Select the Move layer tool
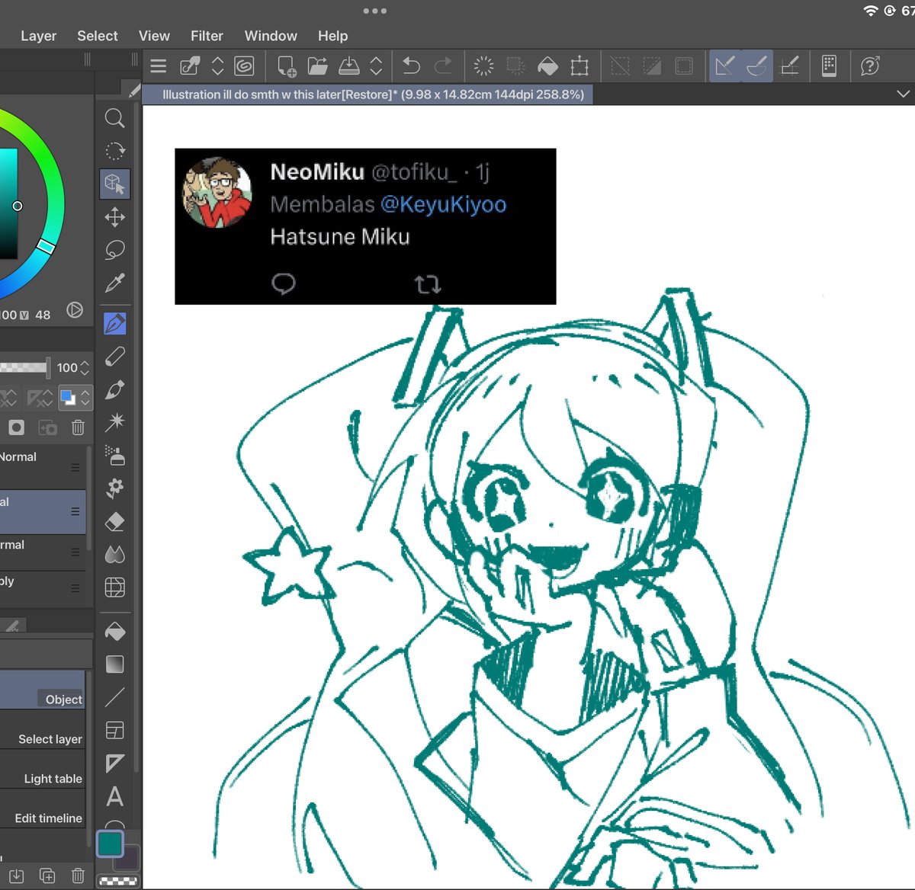Screen dimensions: 915x890 (x=115, y=217)
